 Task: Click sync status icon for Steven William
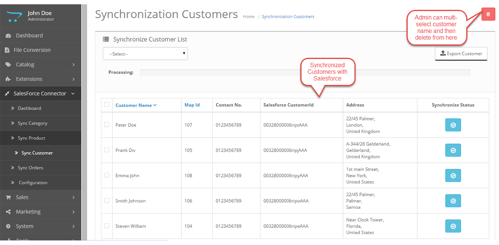453,226
